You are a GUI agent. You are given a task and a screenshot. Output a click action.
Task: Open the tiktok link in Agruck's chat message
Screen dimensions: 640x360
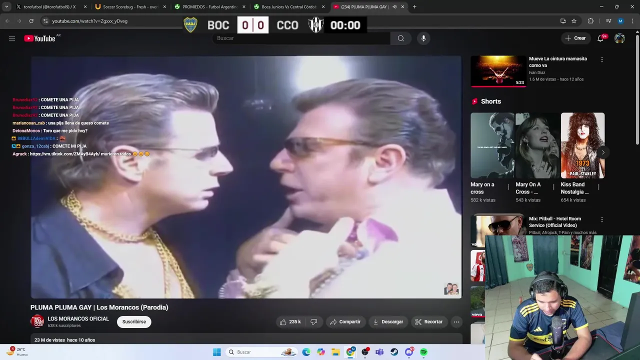click(64, 154)
